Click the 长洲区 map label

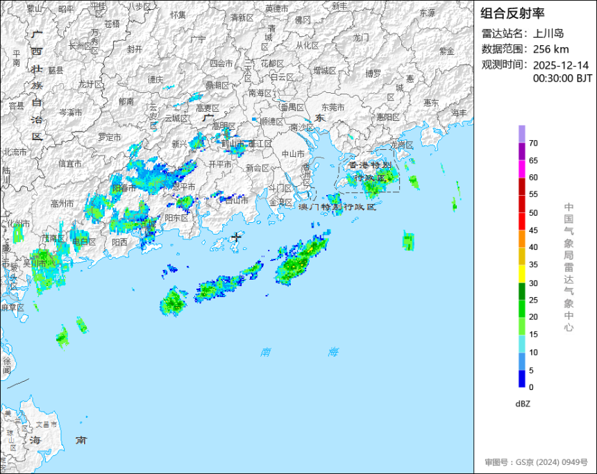[x=80, y=46]
